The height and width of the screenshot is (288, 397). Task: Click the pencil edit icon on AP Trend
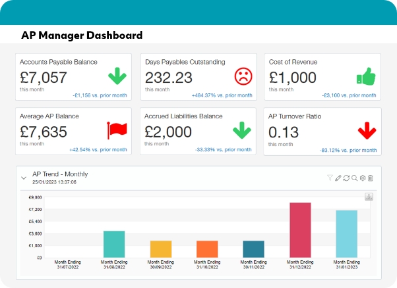(x=338, y=178)
